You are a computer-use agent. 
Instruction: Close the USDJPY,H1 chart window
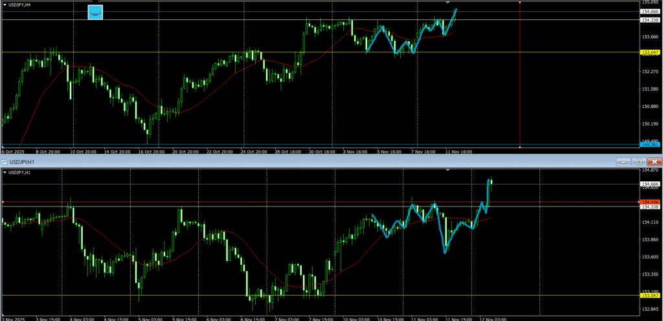(655, 161)
